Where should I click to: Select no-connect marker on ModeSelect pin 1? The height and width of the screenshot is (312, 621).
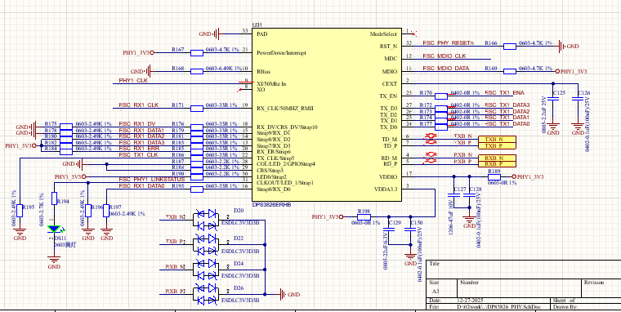(414, 33)
